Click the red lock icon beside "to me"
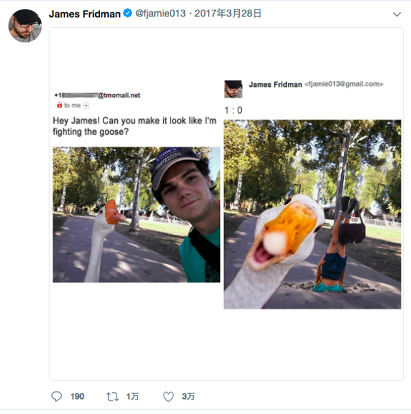 (59, 105)
